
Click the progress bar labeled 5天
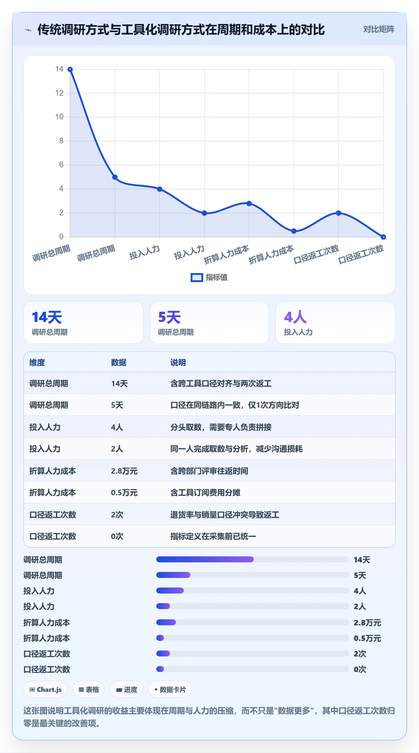click(253, 575)
